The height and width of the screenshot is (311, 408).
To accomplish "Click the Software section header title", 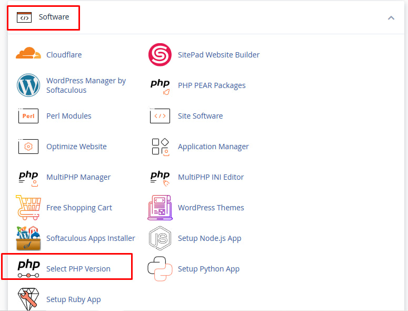I will tap(54, 17).
